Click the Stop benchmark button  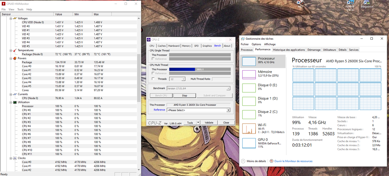coord(184,95)
